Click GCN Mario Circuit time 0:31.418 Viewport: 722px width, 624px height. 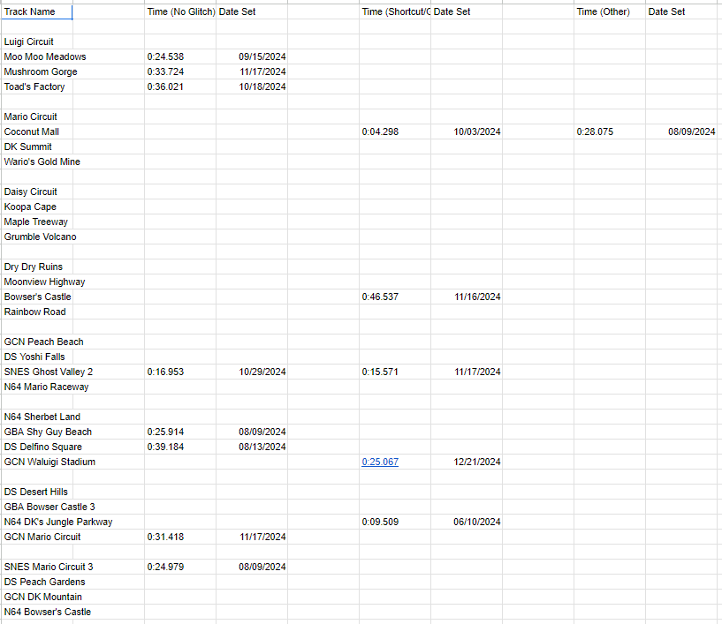pyautogui.click(x=180, y=537)
